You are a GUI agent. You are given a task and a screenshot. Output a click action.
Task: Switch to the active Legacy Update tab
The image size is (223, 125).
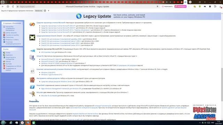pos(185,2)
